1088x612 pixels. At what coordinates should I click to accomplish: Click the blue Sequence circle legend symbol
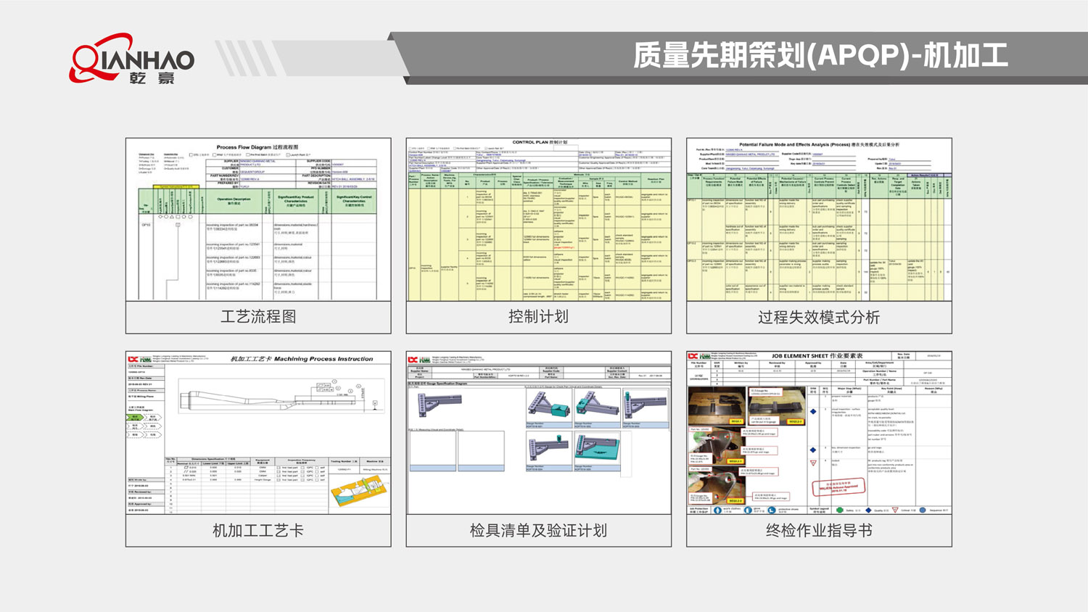[x=922, y=510]
